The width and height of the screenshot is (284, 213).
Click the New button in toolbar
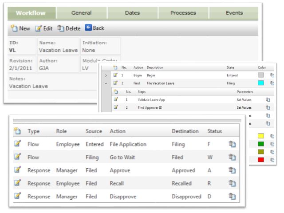coord(20,28)
